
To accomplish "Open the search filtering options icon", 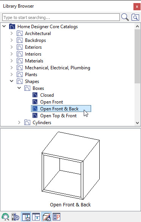I will (x=135, y=18).
